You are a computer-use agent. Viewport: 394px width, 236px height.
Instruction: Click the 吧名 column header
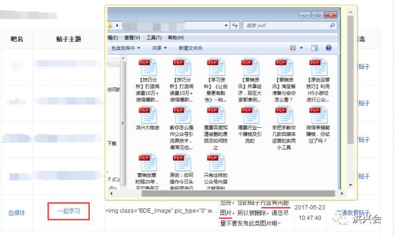(17, 39)
